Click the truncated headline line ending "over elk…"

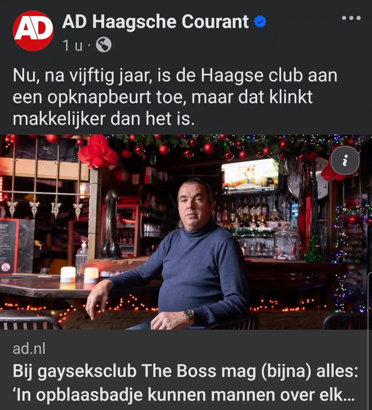pyautogui.click(x=184, y=395)
